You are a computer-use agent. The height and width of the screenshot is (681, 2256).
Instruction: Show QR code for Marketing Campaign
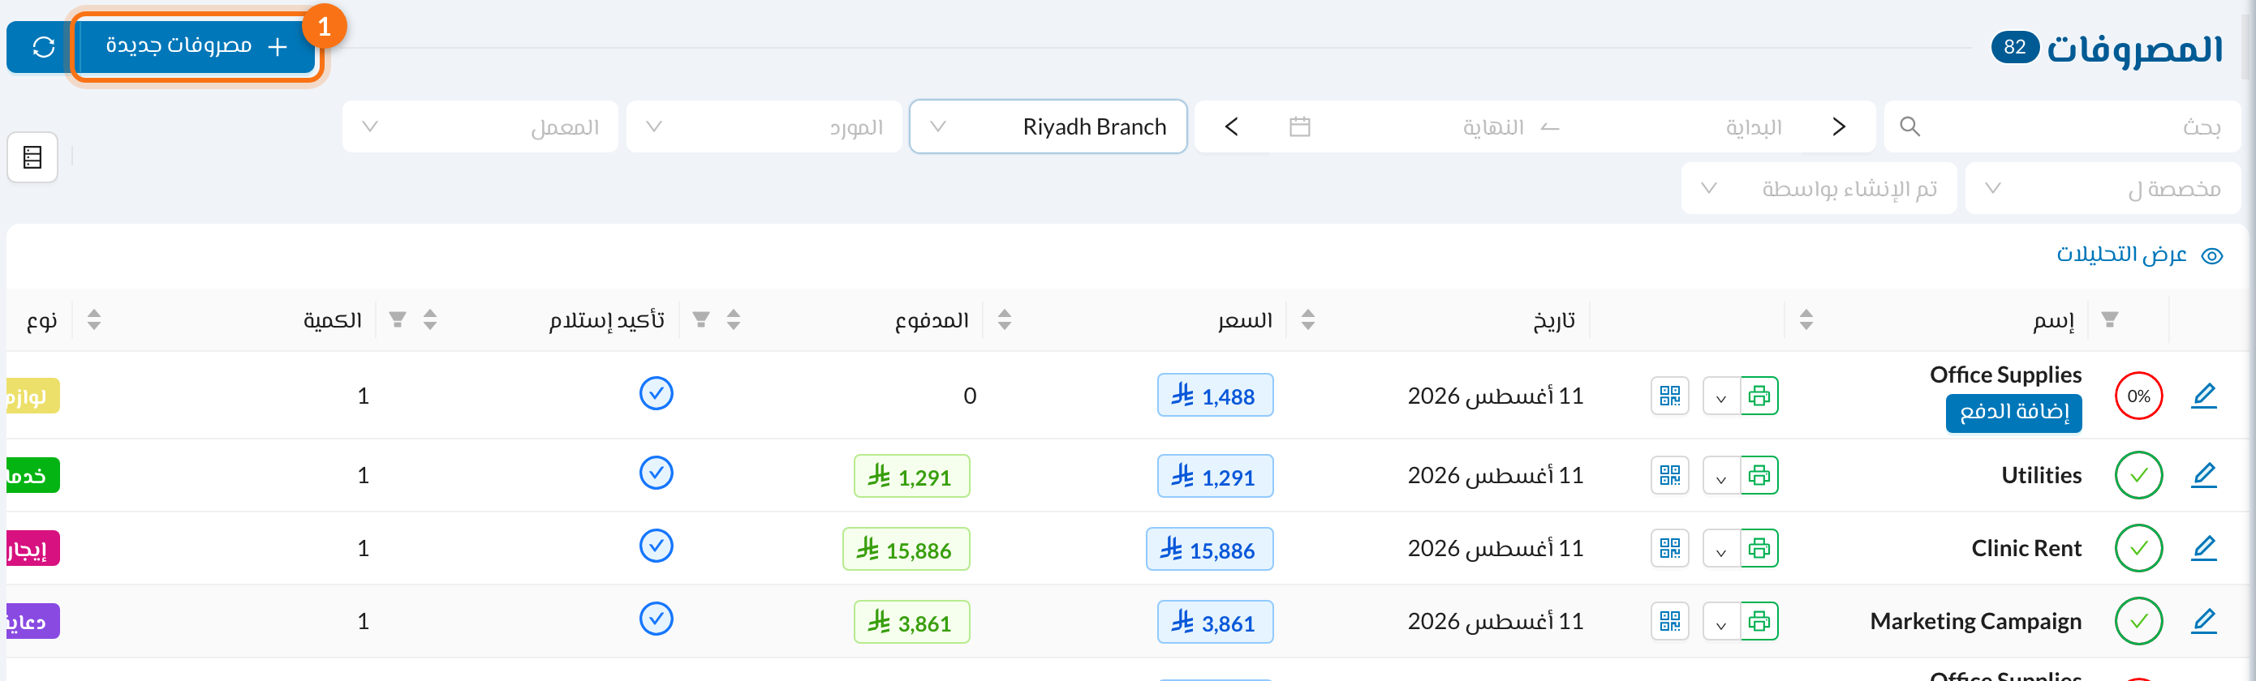pyautogui.click(x=1670, y=622)
